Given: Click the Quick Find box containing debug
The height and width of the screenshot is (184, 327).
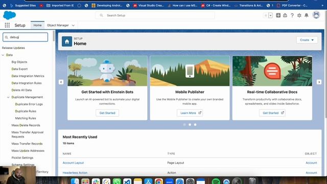Looking at the screenshot, I should (x=25, y=37).
